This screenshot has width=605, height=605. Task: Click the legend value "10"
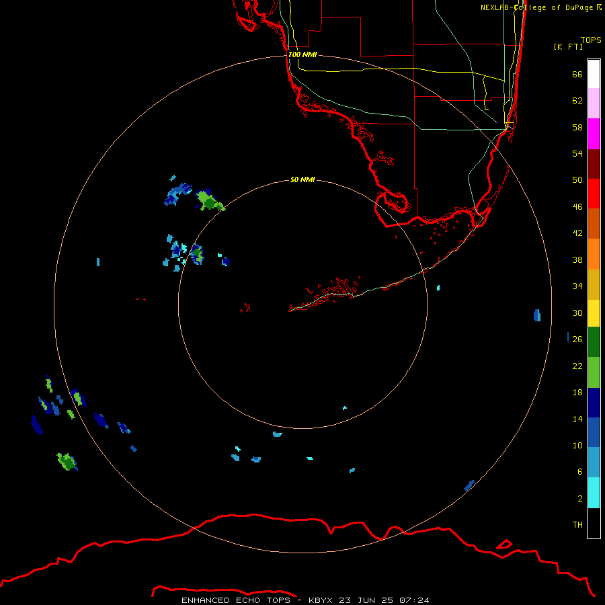[577, 445]
